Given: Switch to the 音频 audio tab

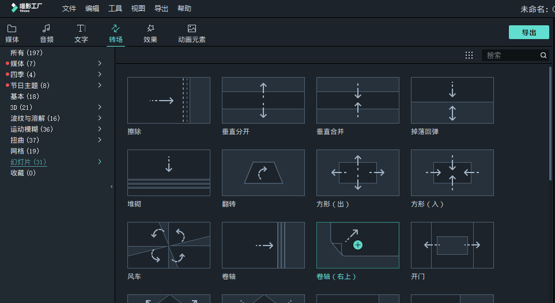Looking at the screenshot, I should [46, 33].
